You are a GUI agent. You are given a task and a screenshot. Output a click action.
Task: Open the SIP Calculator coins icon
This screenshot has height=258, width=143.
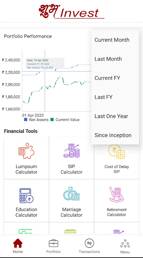[x=71, y=151]
